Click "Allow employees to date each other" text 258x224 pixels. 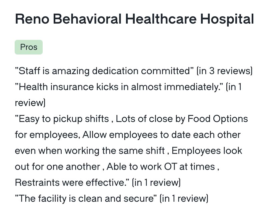(161, 135)
